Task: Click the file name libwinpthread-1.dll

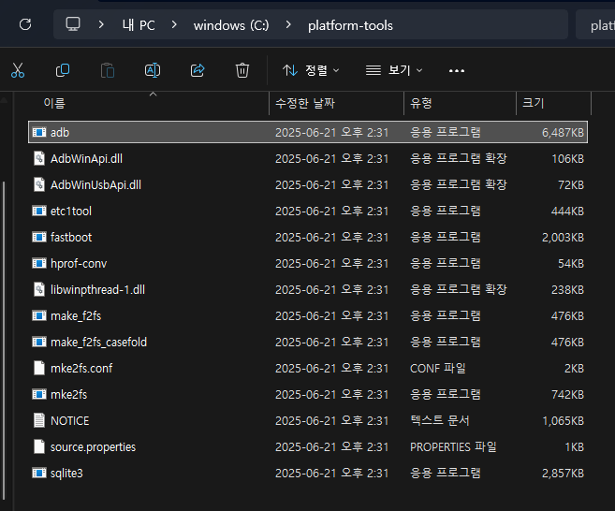Action: 97,290
